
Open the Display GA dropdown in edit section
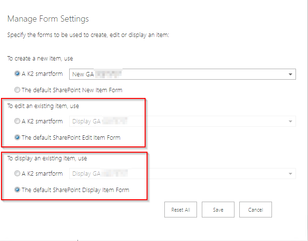[x=183, y=121]
